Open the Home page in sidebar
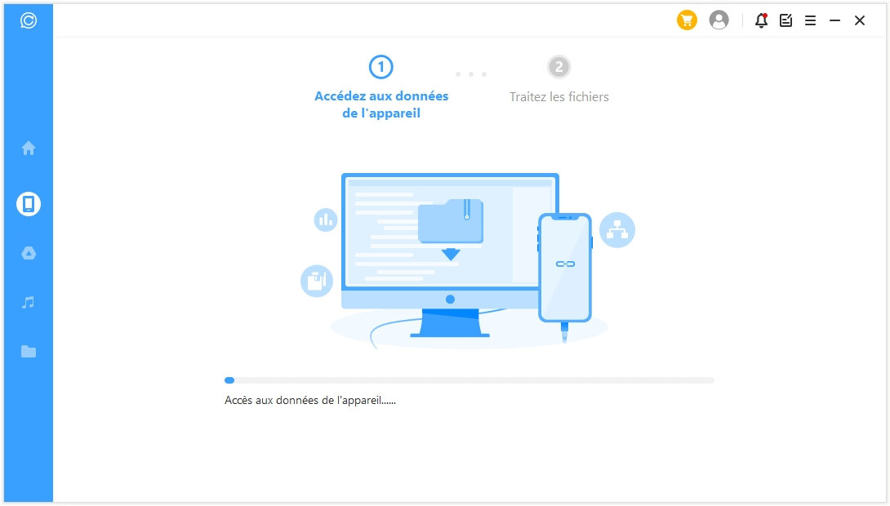Screen dimensions: 890x506 29,149
